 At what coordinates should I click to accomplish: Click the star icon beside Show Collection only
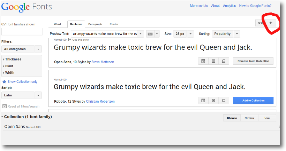(x=4, y=81)
